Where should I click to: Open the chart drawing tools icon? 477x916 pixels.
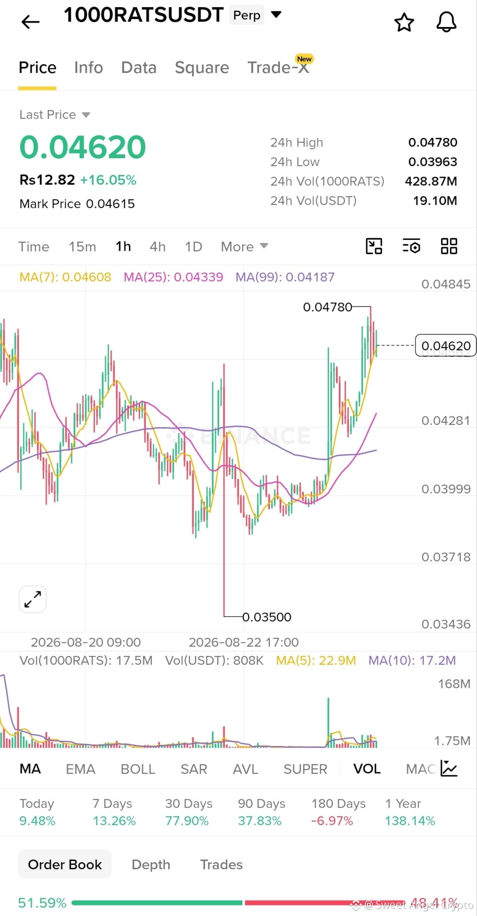tap(374, 246)
